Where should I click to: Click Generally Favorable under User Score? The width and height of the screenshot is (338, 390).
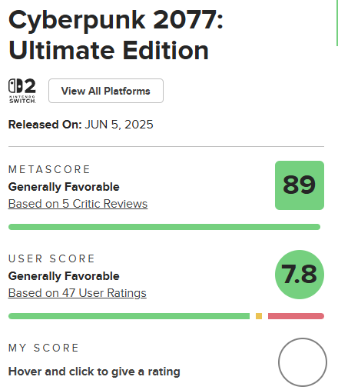point(64,276)
